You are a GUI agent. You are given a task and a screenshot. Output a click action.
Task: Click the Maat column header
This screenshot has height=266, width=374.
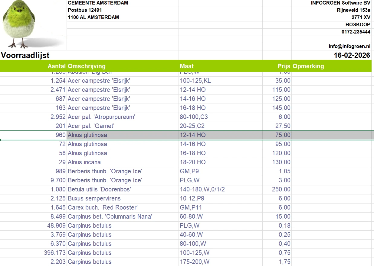[x=187, y=66]
